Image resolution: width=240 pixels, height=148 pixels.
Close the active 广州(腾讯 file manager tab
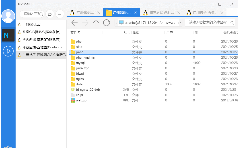coord(135,13)
